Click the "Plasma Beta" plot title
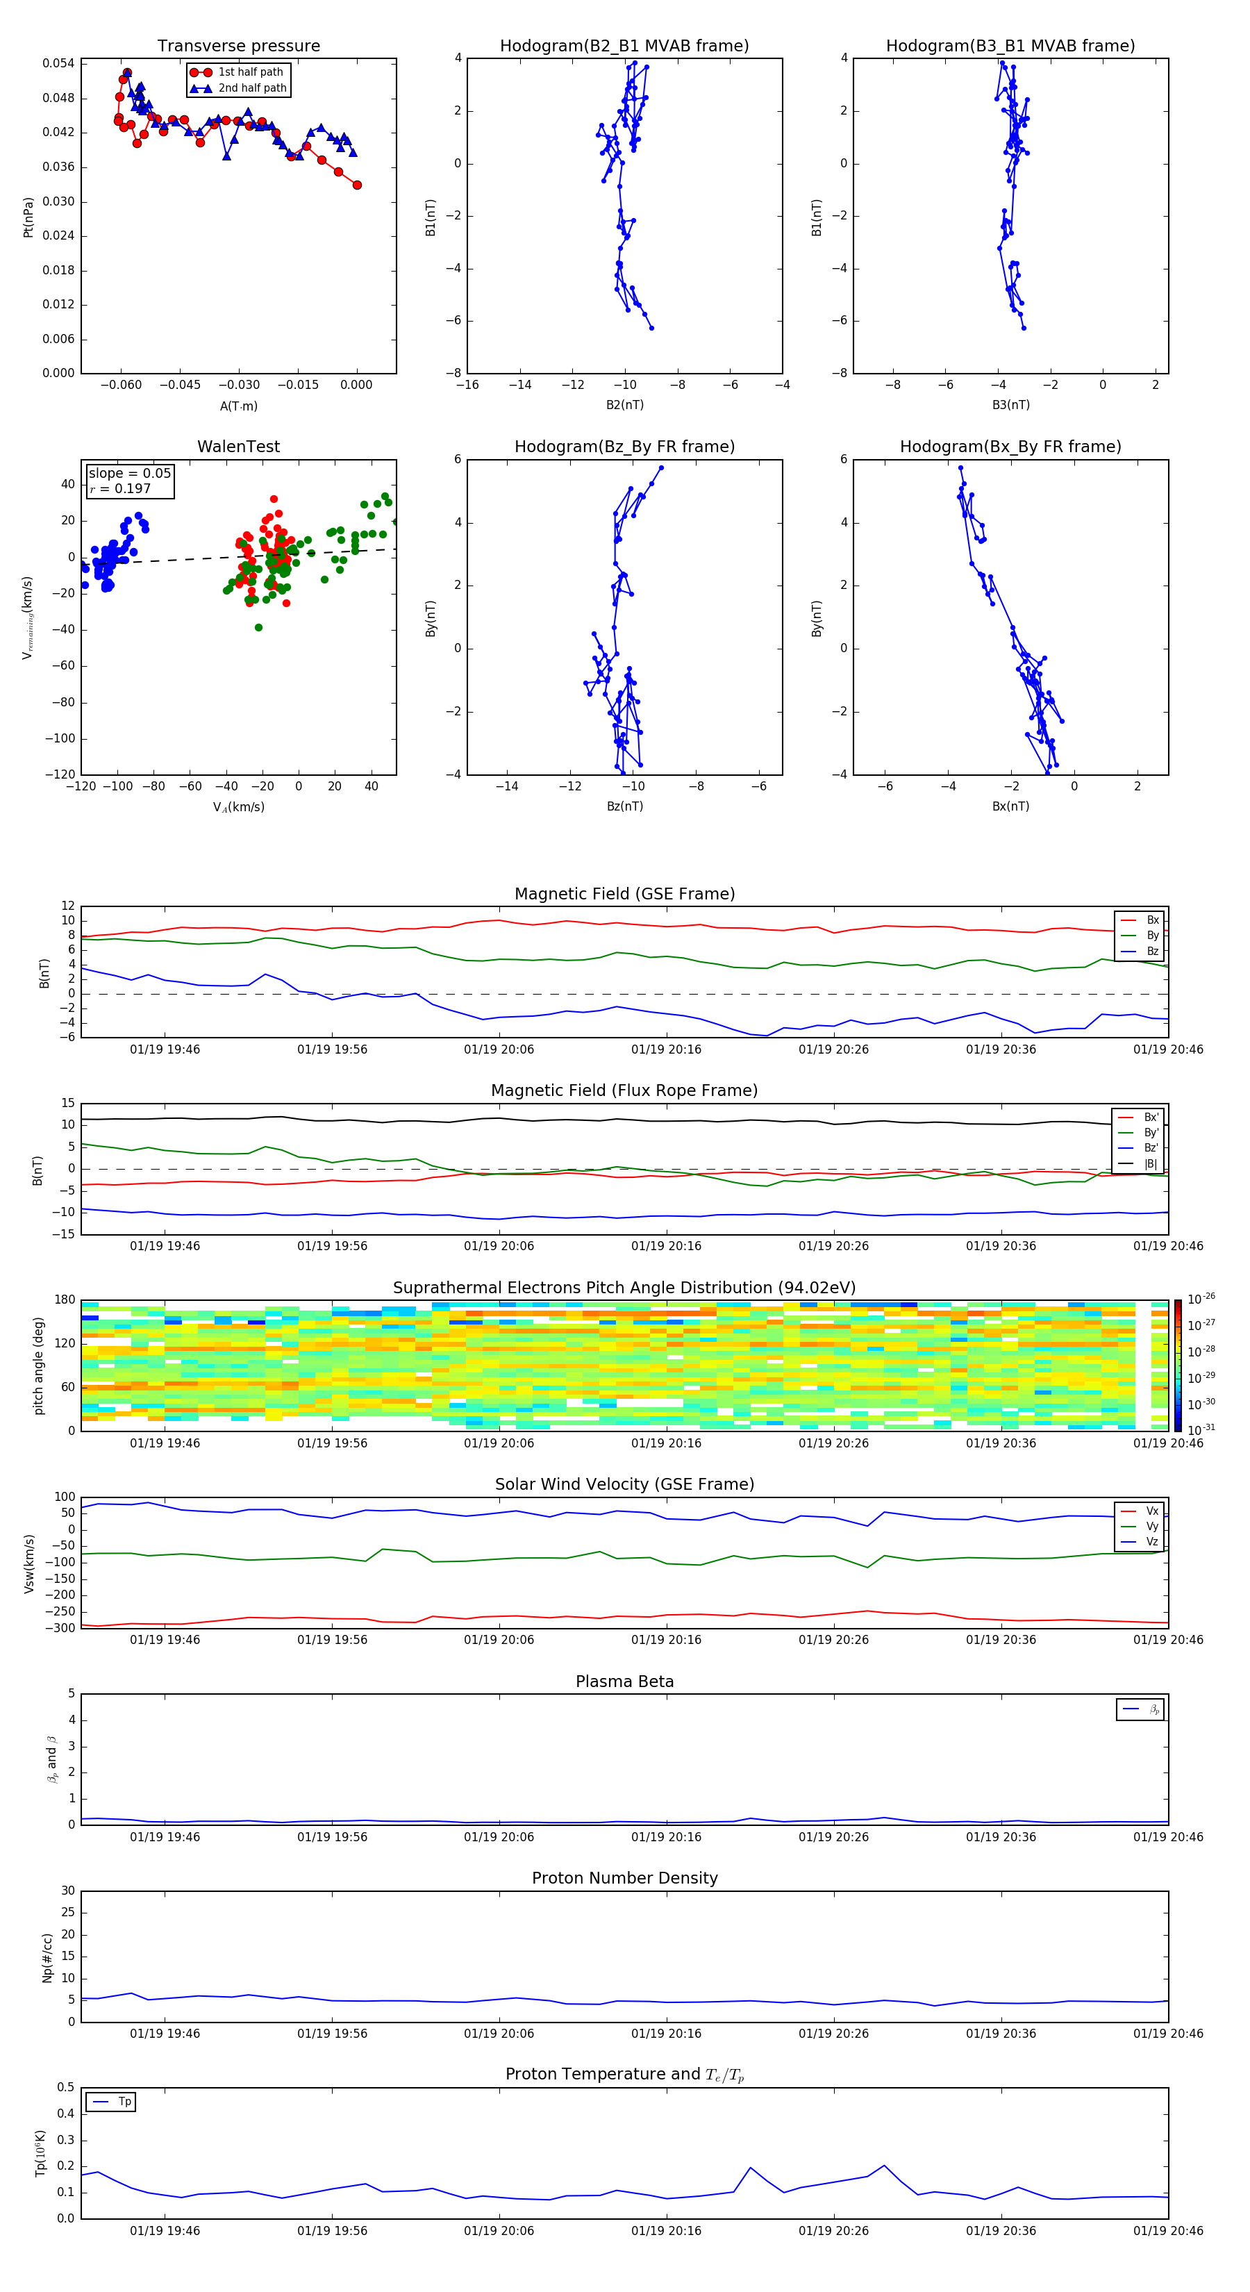The height and width of the screenshot is (2292, 1250). coord(624,1681)
